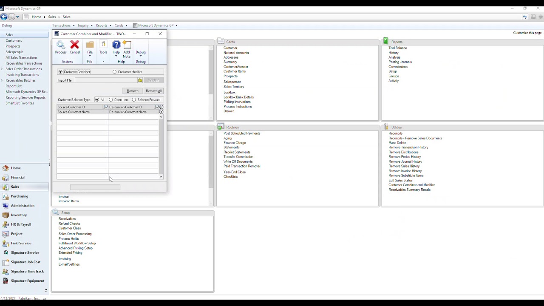Collapse grid rows with the hide-details arrow
Screen dimensions: 544x306
pos(161,107)
